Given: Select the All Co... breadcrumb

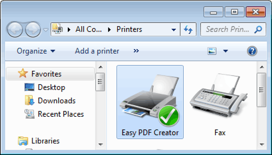Looking at the screenshot, I should (88, 29).
